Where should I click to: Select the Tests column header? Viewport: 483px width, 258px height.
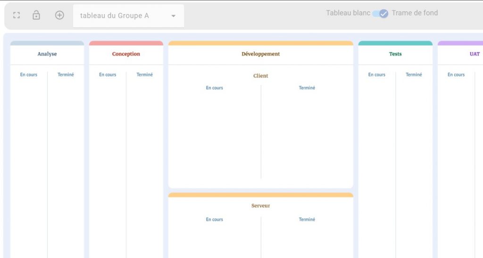(395, 54)
